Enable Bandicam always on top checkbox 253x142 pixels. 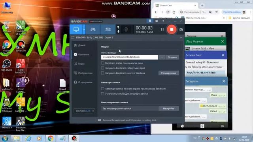103,63
